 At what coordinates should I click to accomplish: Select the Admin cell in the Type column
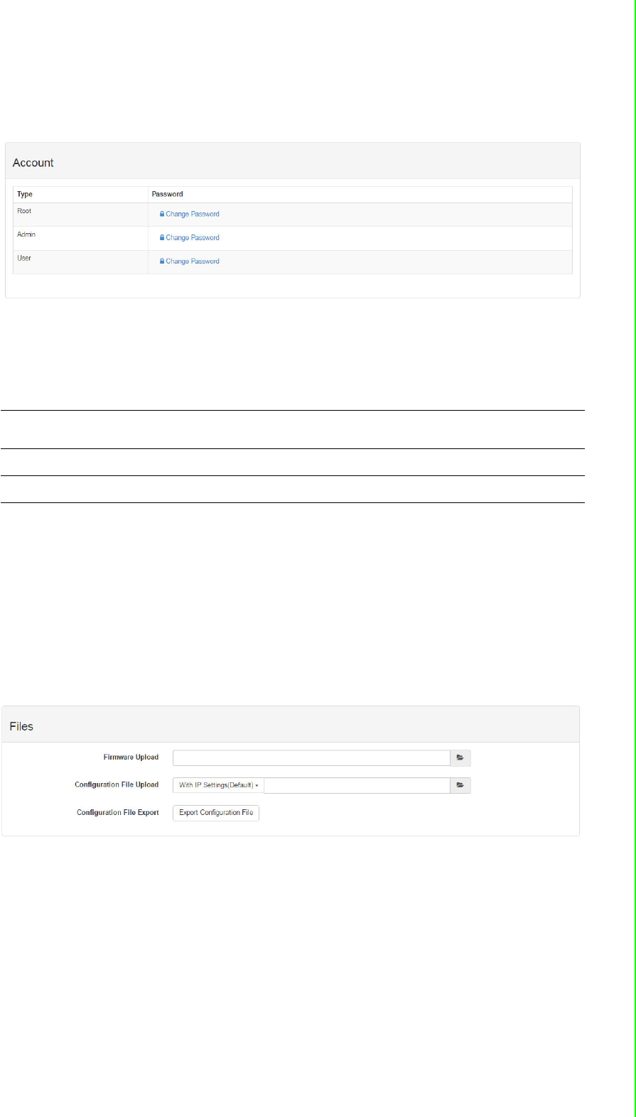(x=80, y=238)
